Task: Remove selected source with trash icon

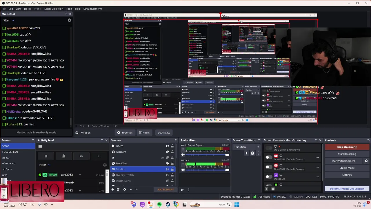Action: click(x=118, y=190)
